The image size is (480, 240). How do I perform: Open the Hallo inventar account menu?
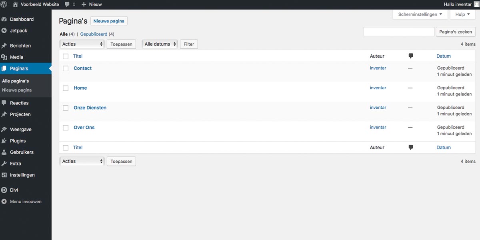(x=458, y=4)
